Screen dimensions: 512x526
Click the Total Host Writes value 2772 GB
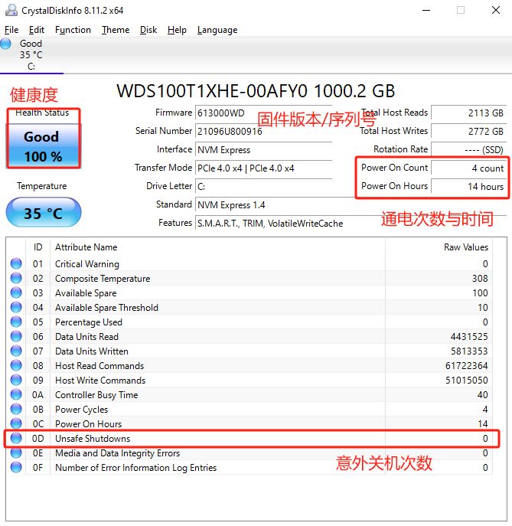click(x=468, y=131)
